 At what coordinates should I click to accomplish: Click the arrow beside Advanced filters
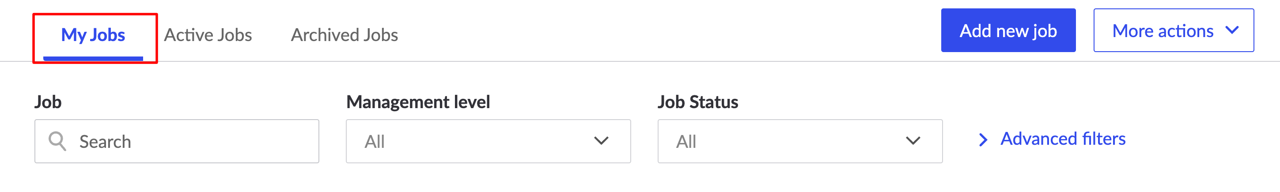(983, 140)
